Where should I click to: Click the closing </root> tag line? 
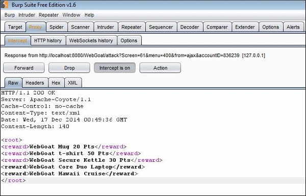(x=13, y=180)
